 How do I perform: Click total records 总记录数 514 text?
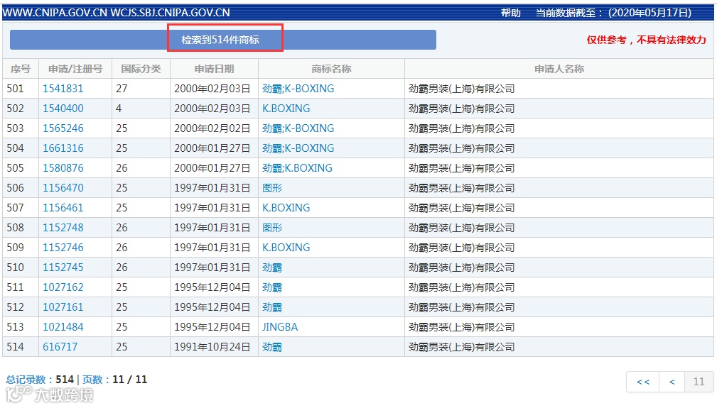40,379
